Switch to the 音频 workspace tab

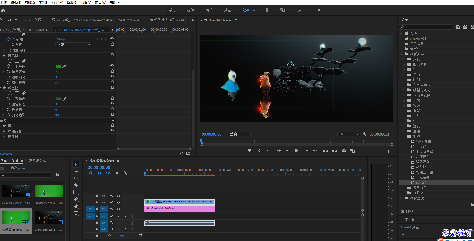click(264, 10)
